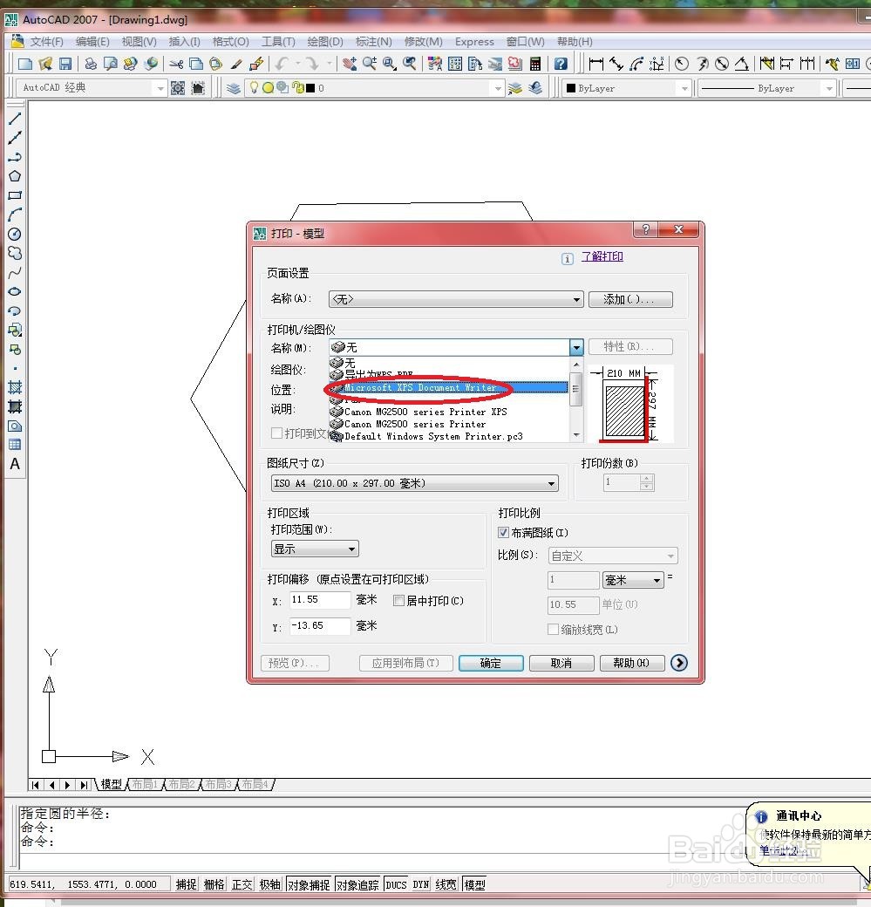Select the Revision Cloud tool
The width and height of the screenshot is (871, 907).
pyautogui.click(x=15, y=253)
